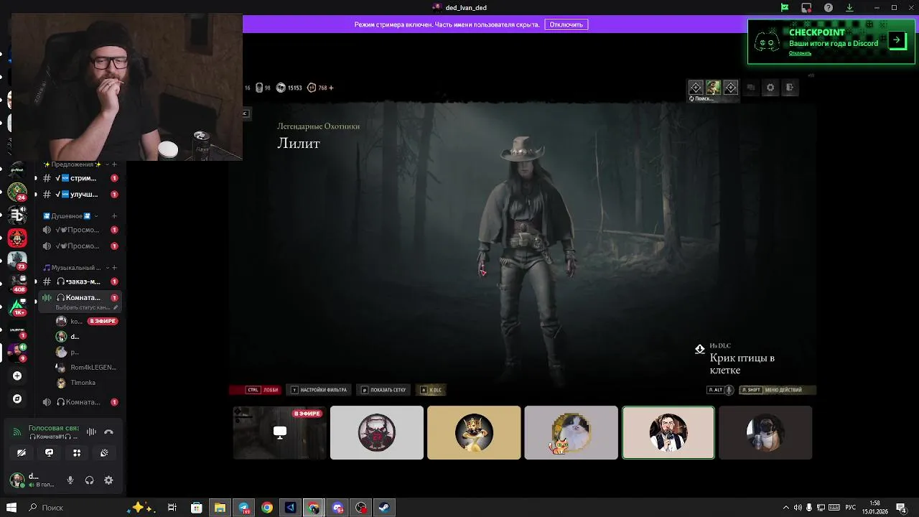Open Discord help question mark icon
The image size is (919, 517).
point(829,8)
